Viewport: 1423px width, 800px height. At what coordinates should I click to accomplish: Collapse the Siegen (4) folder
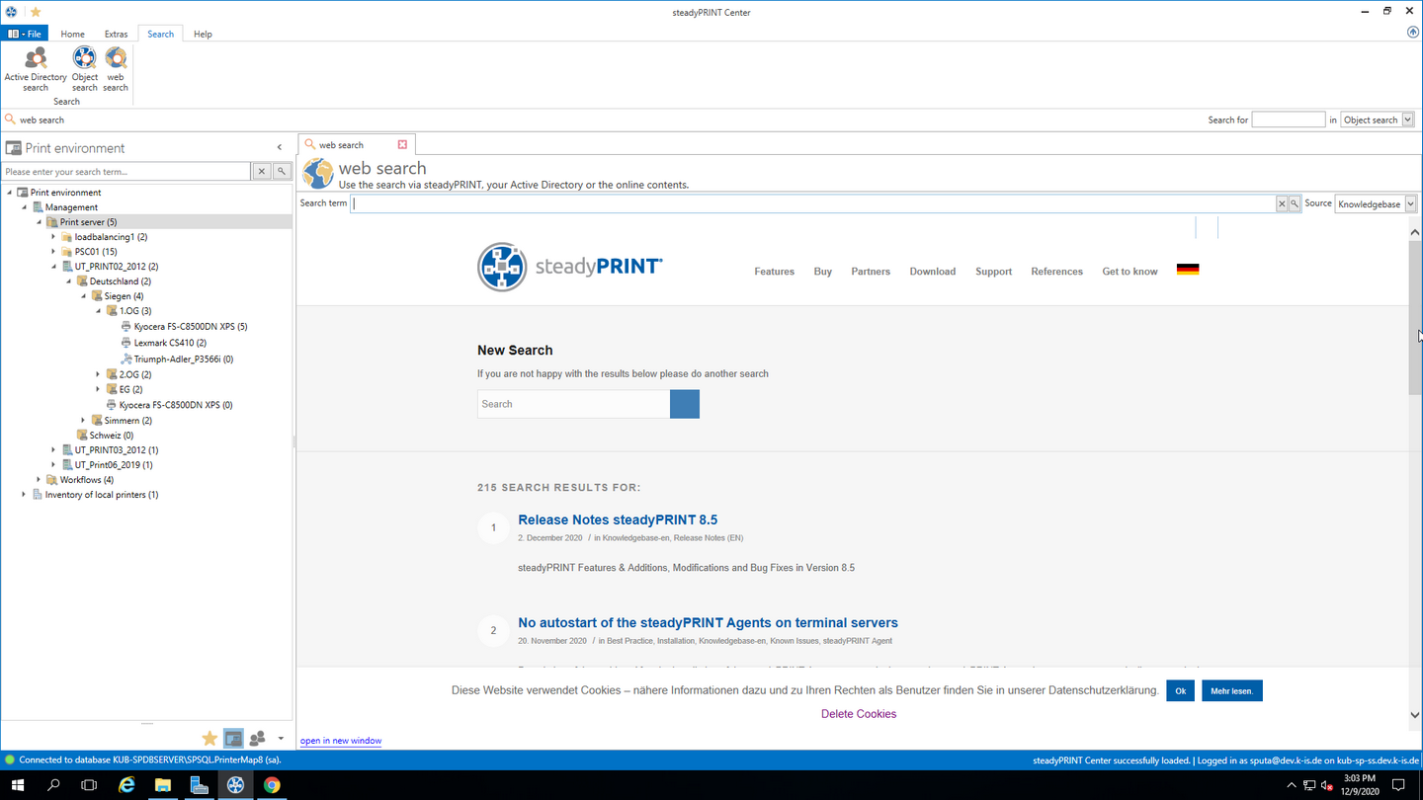coord(83,296)
